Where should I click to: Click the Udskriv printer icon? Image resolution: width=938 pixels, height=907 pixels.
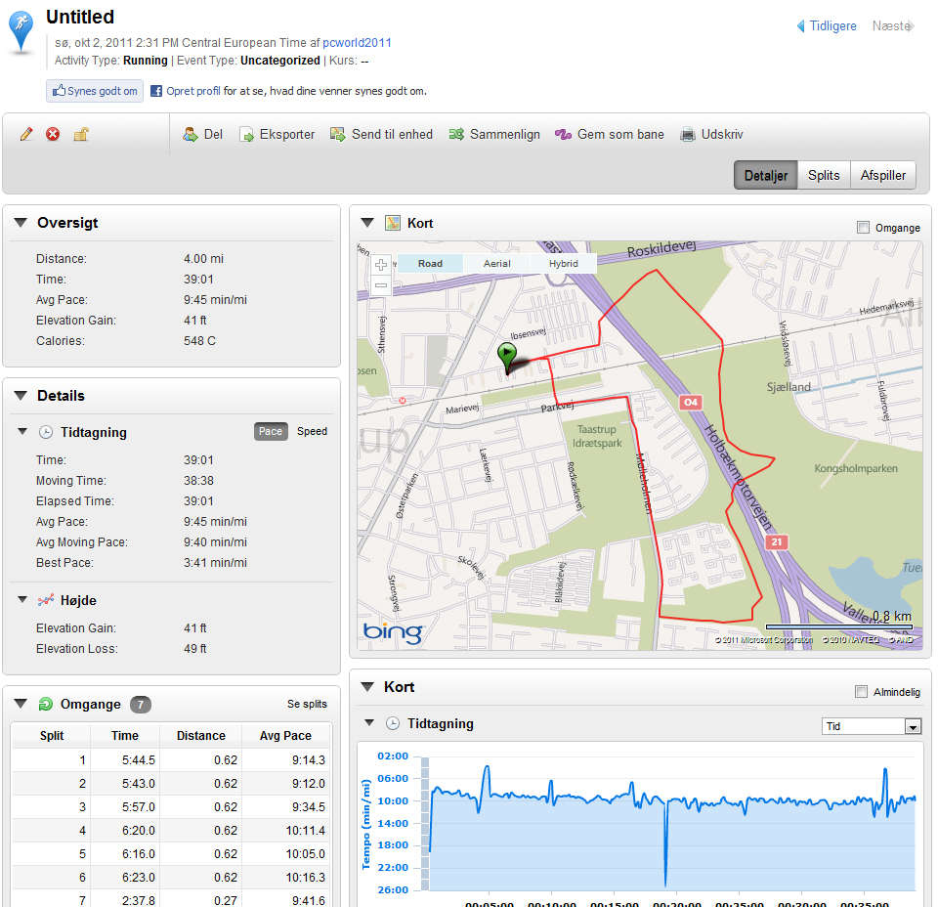click(688, 135)
